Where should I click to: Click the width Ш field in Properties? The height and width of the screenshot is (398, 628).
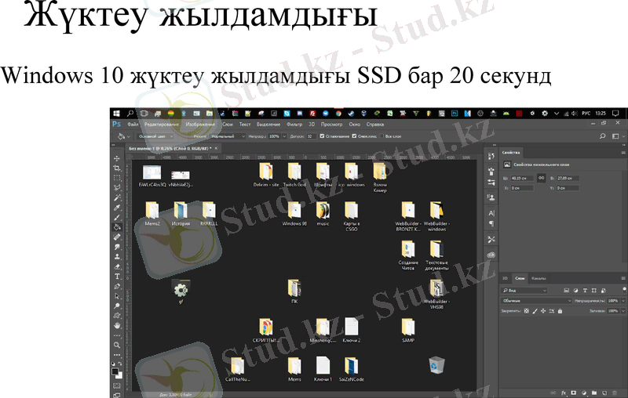[521, 178]
